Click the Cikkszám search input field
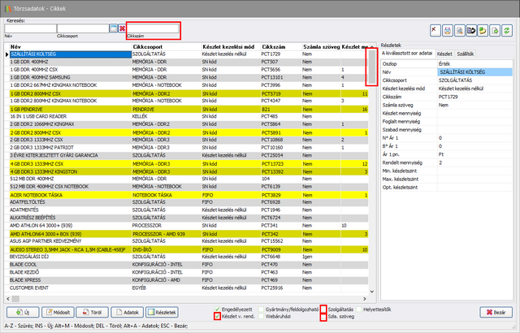Screen dimensions: 520x333 tap(153, 28)
